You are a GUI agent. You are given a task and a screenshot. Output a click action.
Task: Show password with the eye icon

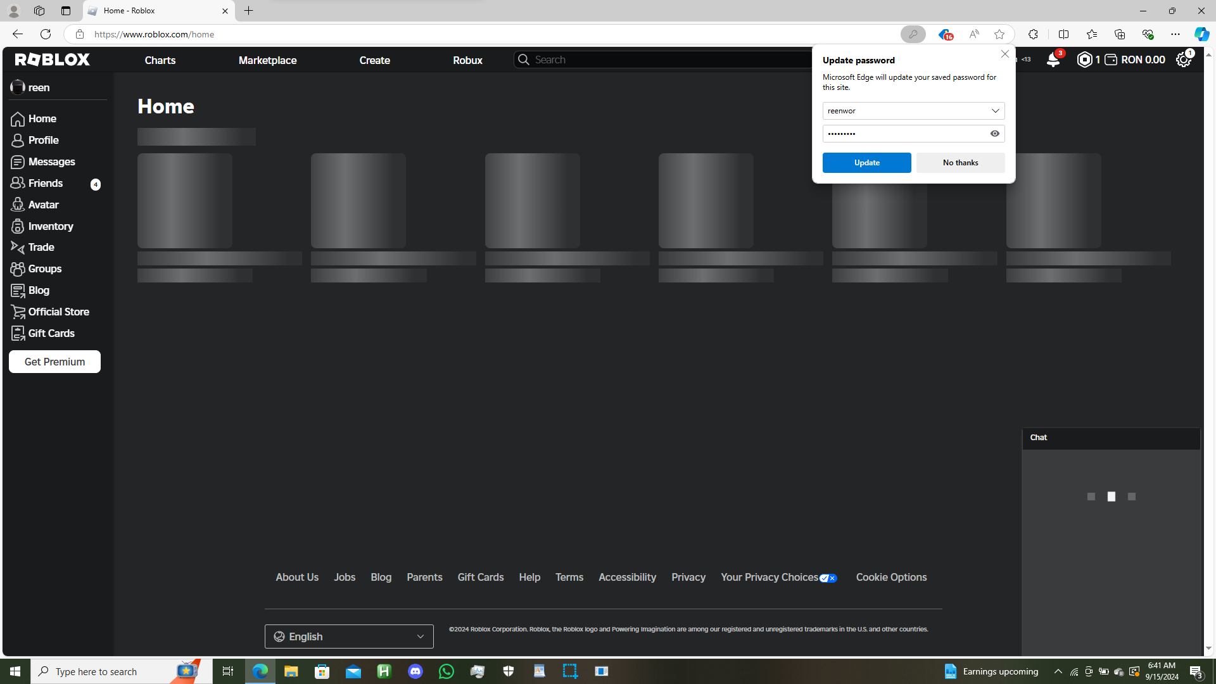tap(995, 134)
